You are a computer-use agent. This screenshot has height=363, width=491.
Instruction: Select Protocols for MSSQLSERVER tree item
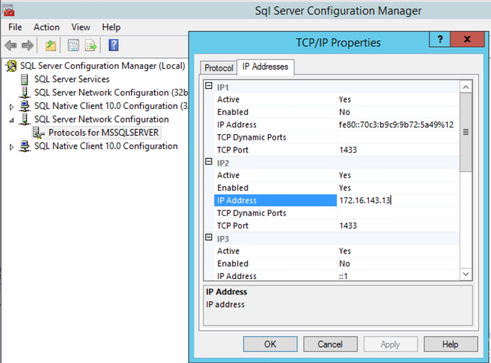(x=104, y=133)
